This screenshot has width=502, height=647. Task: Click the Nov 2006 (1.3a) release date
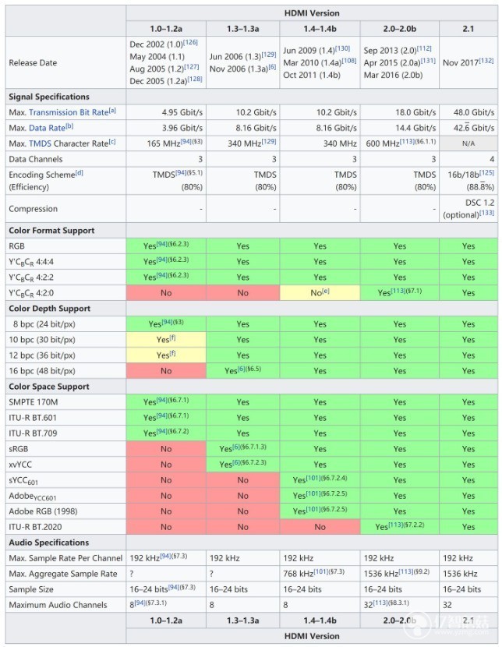[x=239, y=69]
